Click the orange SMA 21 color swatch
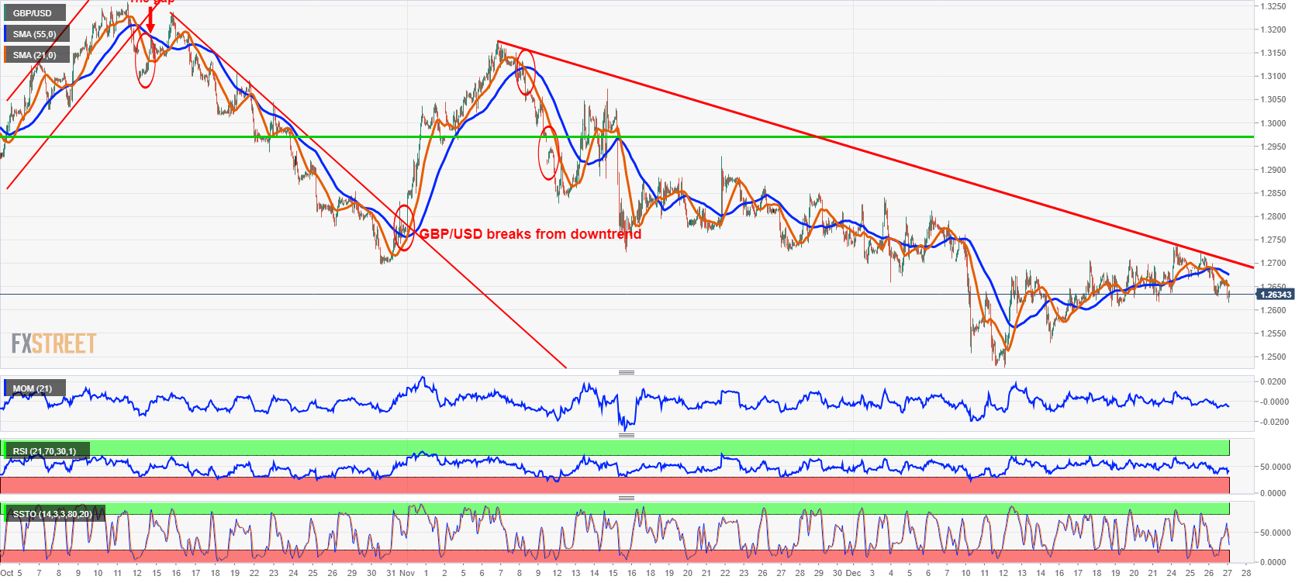Viewport: 1309px width, 583px height. coord(6,55)
